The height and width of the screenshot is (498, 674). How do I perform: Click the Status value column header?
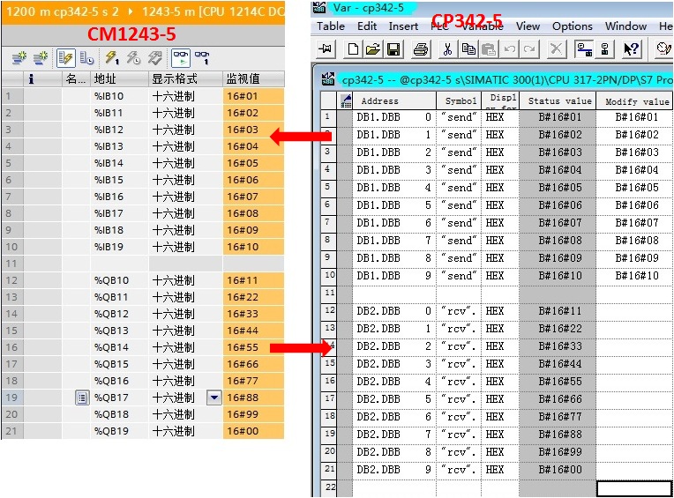558,101
